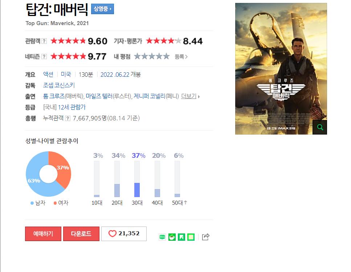Click the 예매하기 booking button

tap(43, 234)
